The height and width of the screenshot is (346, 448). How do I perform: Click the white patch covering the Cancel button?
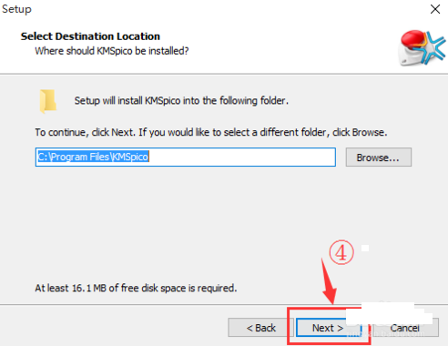tap(389, 314)
